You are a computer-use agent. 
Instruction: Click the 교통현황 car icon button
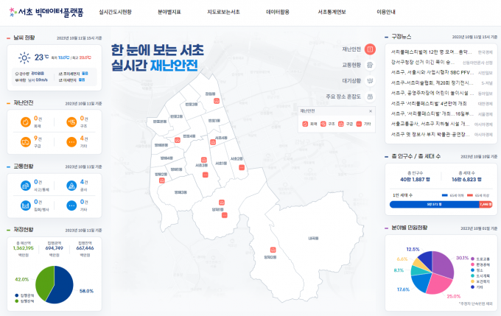pos(371,65)
